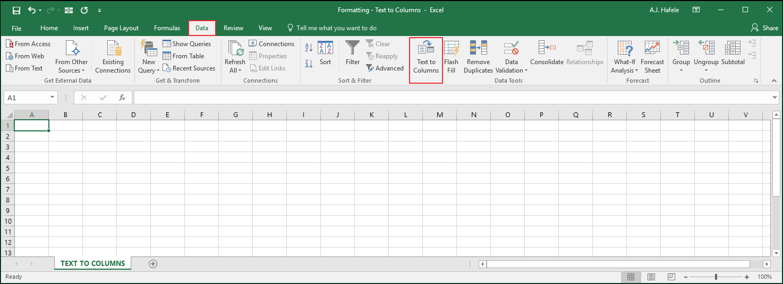This screenshot has width=783, height=284.
Task: Expand the formula bar
Action: pos(774,97)
